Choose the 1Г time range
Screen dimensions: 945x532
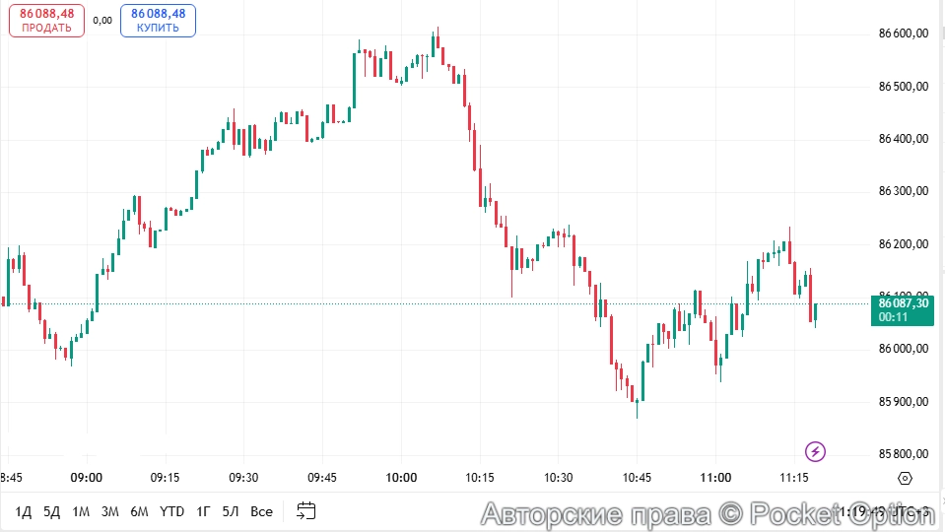click(x=203, y=511)
